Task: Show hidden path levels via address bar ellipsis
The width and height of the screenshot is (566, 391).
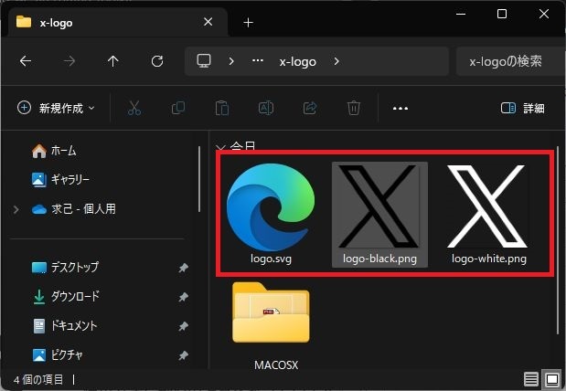Action: [x=257, y=60]
